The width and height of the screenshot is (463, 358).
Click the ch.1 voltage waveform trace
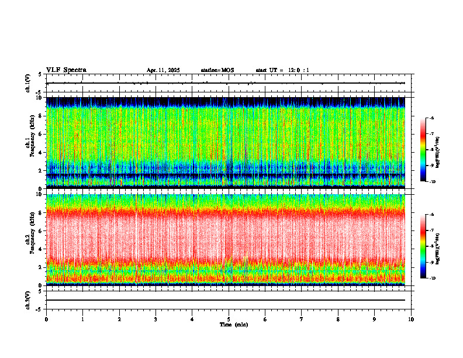tap(226, 83)
